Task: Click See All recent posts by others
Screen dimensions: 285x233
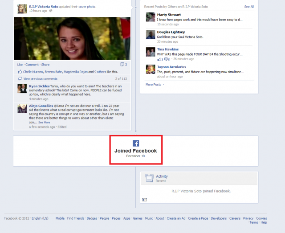Action: pos(249,7)
